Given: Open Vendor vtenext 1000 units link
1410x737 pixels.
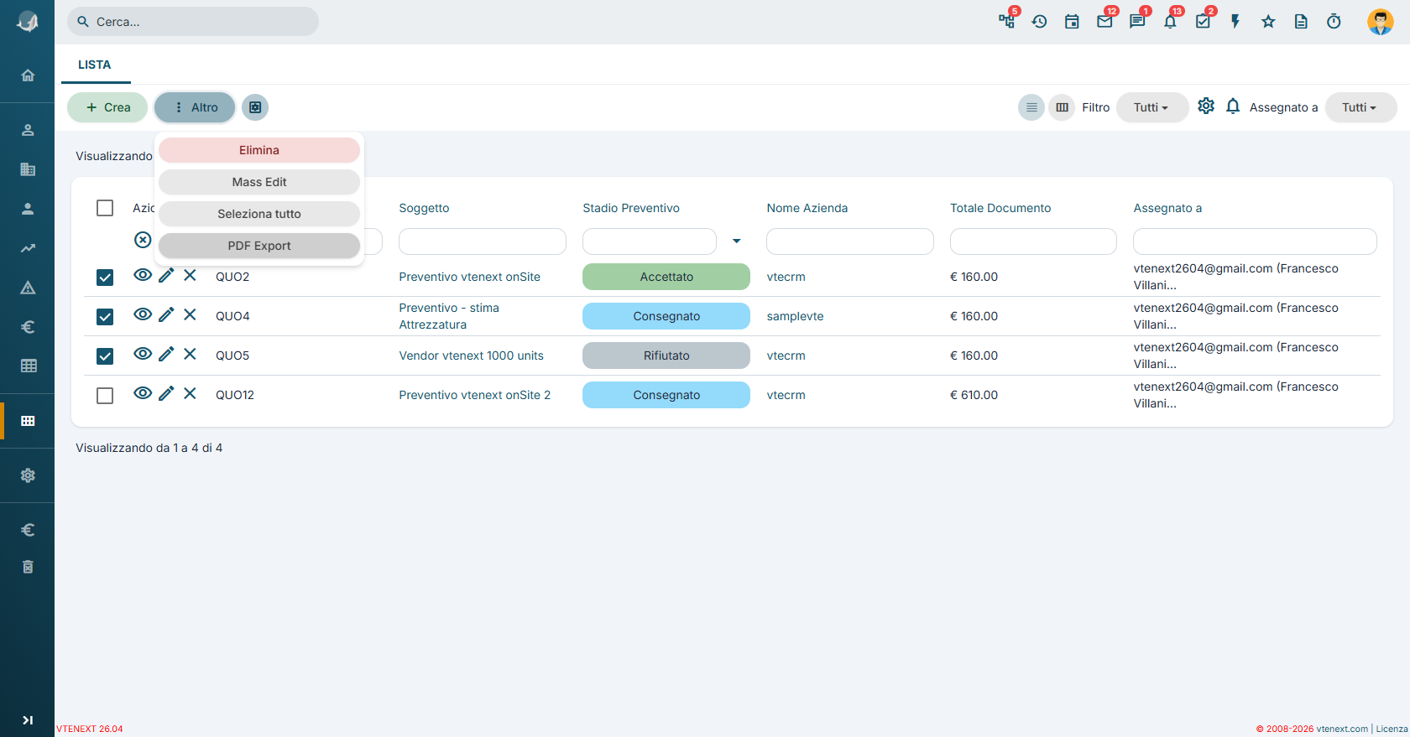Looking at the screenshot, I should [x=472, y=356].
